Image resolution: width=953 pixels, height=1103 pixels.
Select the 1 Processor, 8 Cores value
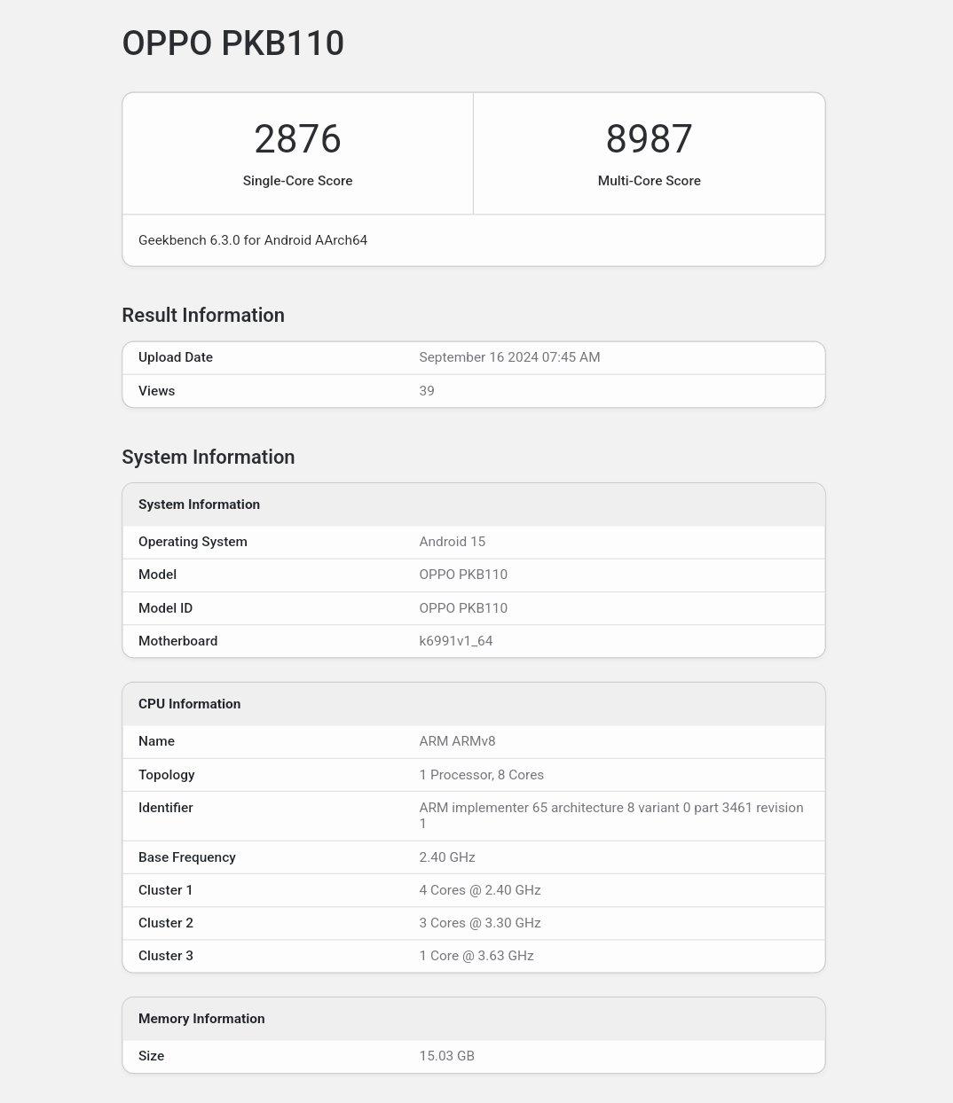click(x=481, y=775)
